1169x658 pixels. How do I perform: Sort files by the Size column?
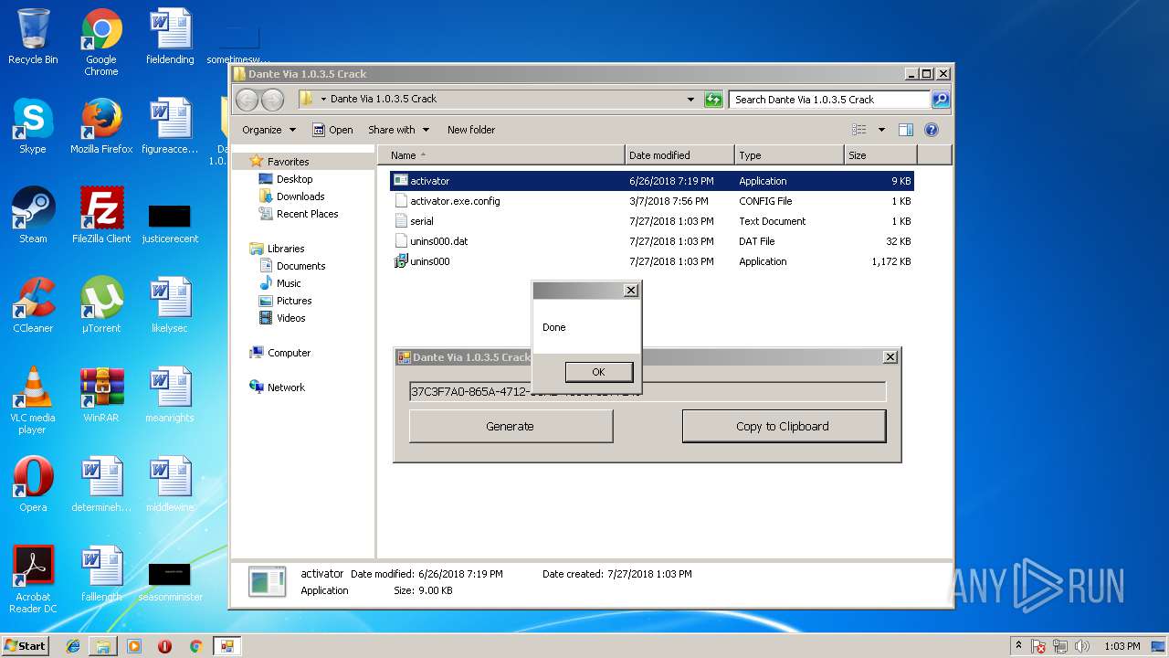tap(880, 155)
